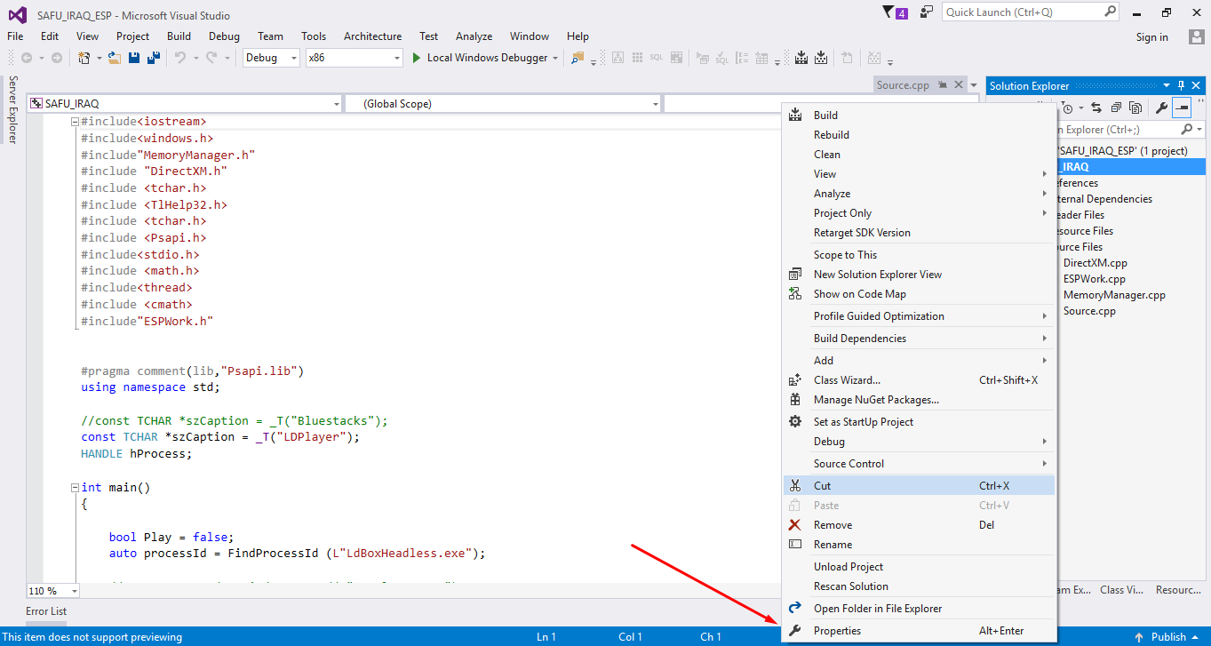Image resolution: width=1211 pixels, height=646 pixels.
Task: Choose Set as StartUp Project
Action: click(x=919, y=422)
